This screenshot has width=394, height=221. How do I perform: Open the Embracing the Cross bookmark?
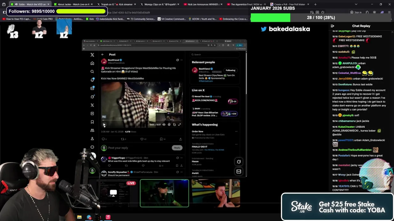coord(233,19)
